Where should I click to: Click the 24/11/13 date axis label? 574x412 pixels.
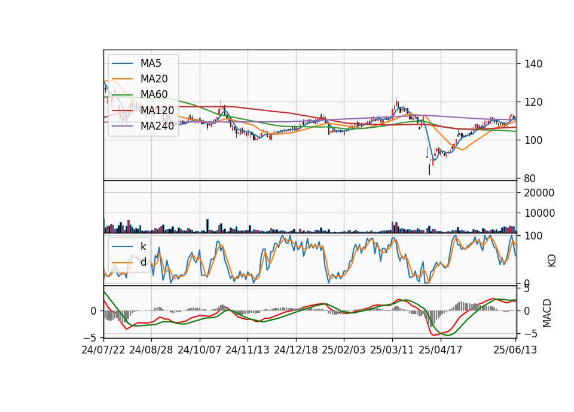(x=248, y=350)
